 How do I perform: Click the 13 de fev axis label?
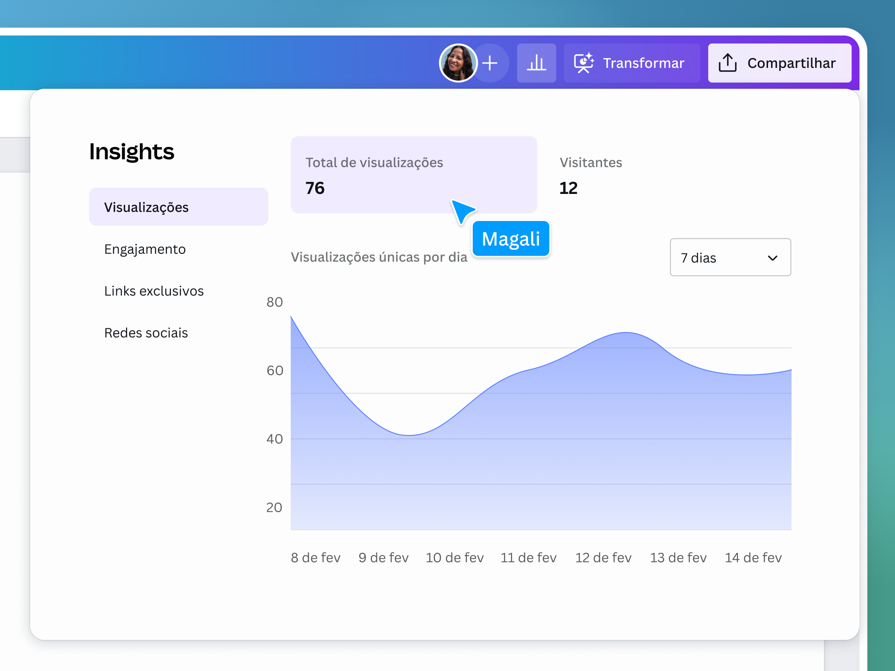point(678,557)
